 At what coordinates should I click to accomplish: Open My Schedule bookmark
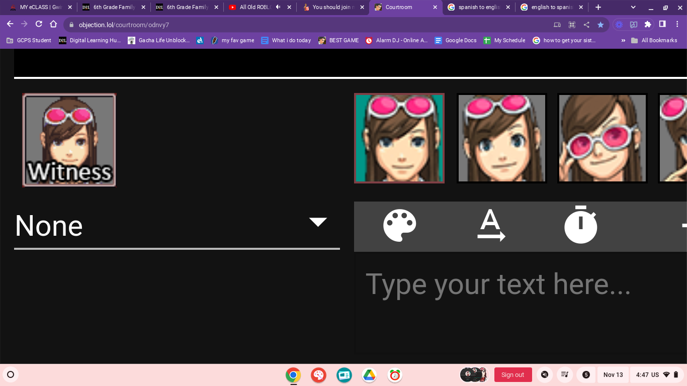504,40
